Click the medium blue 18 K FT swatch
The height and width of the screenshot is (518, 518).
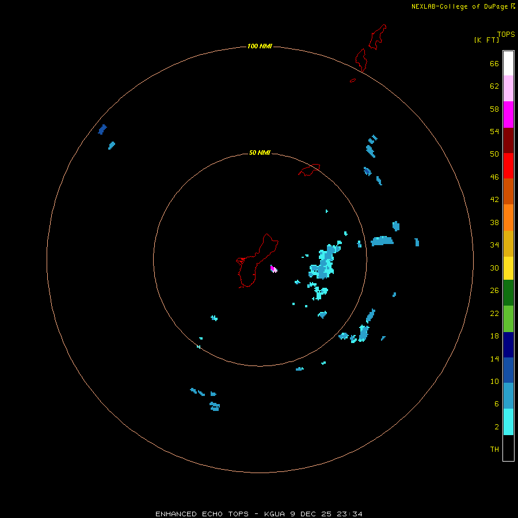coord(508,370)
